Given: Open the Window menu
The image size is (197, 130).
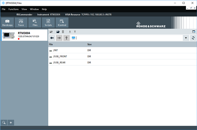Looking at the screenshot, I should 34,9.
